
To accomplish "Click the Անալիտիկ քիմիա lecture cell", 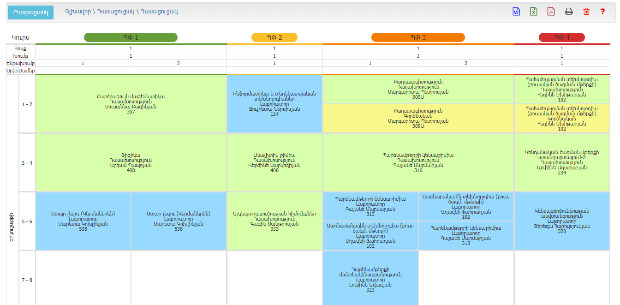I will coord(274,162).
